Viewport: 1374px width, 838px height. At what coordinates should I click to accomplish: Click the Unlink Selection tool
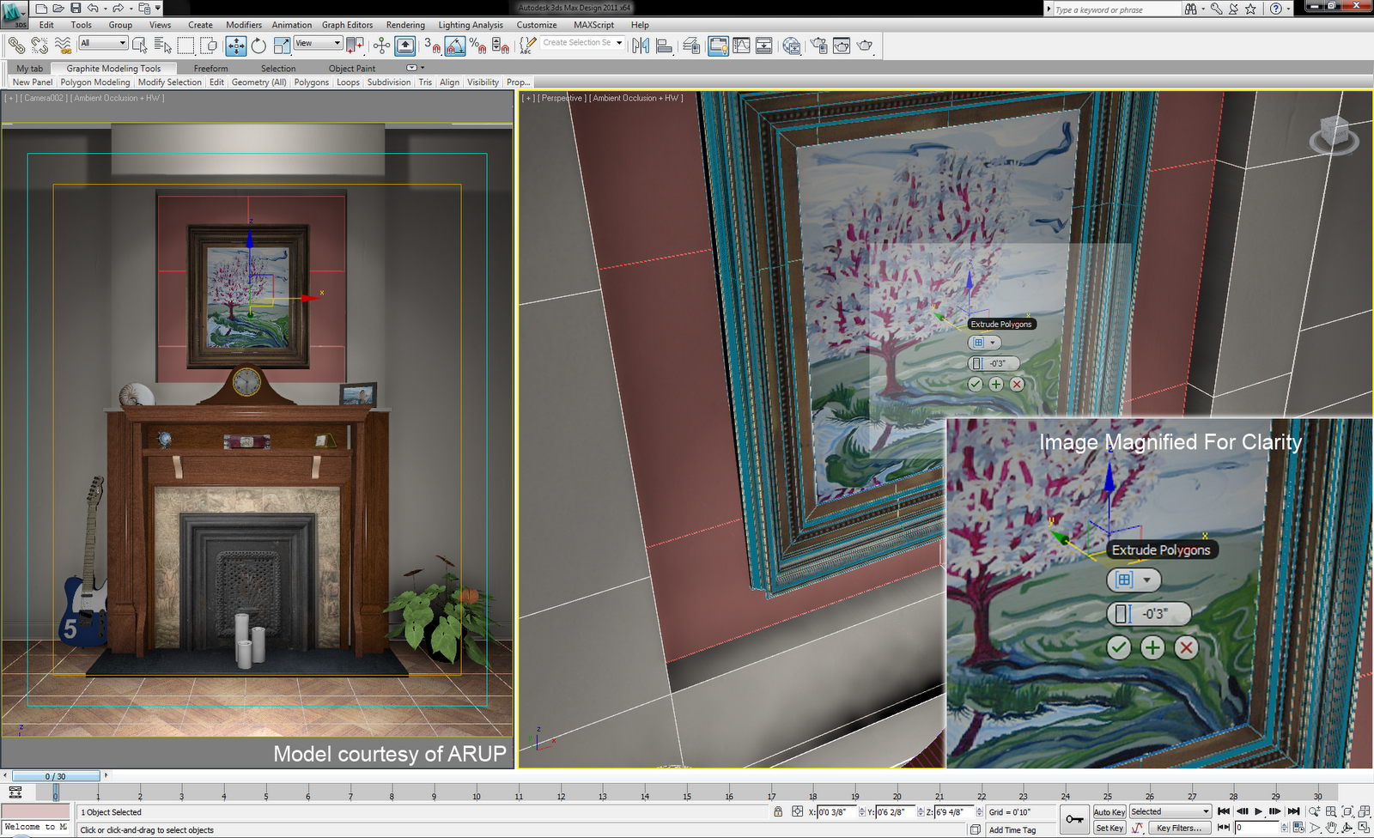click(40, 45)
